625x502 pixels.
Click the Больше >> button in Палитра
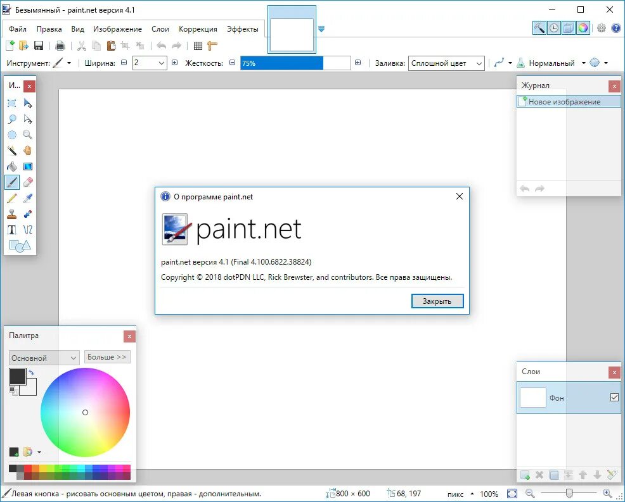pos(107,357)
